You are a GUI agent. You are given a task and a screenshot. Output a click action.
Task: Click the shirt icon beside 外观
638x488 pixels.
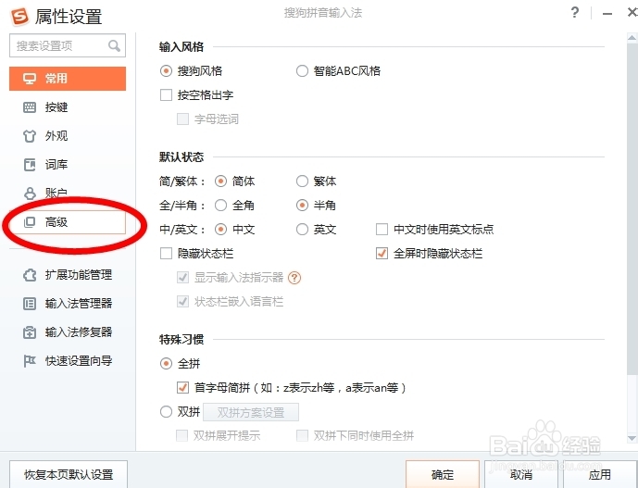coord(30,136)
